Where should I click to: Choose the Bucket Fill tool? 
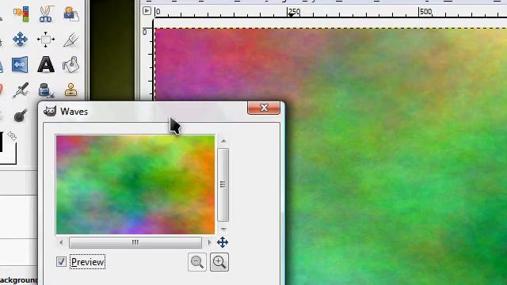coord(71,65)
